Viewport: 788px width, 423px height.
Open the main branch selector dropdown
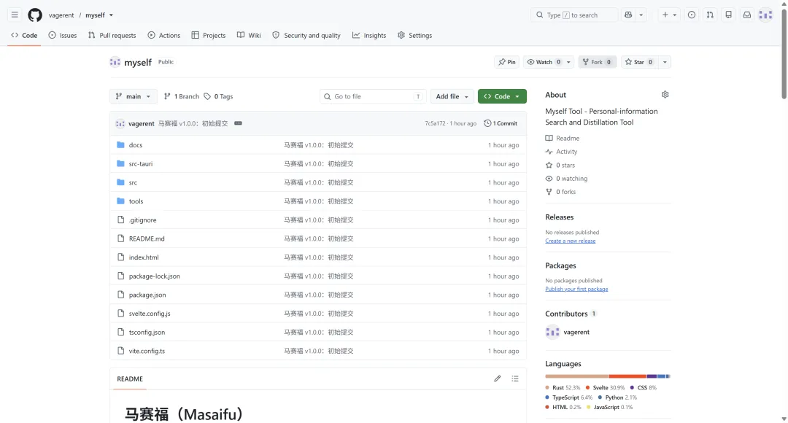coord(134,96)
